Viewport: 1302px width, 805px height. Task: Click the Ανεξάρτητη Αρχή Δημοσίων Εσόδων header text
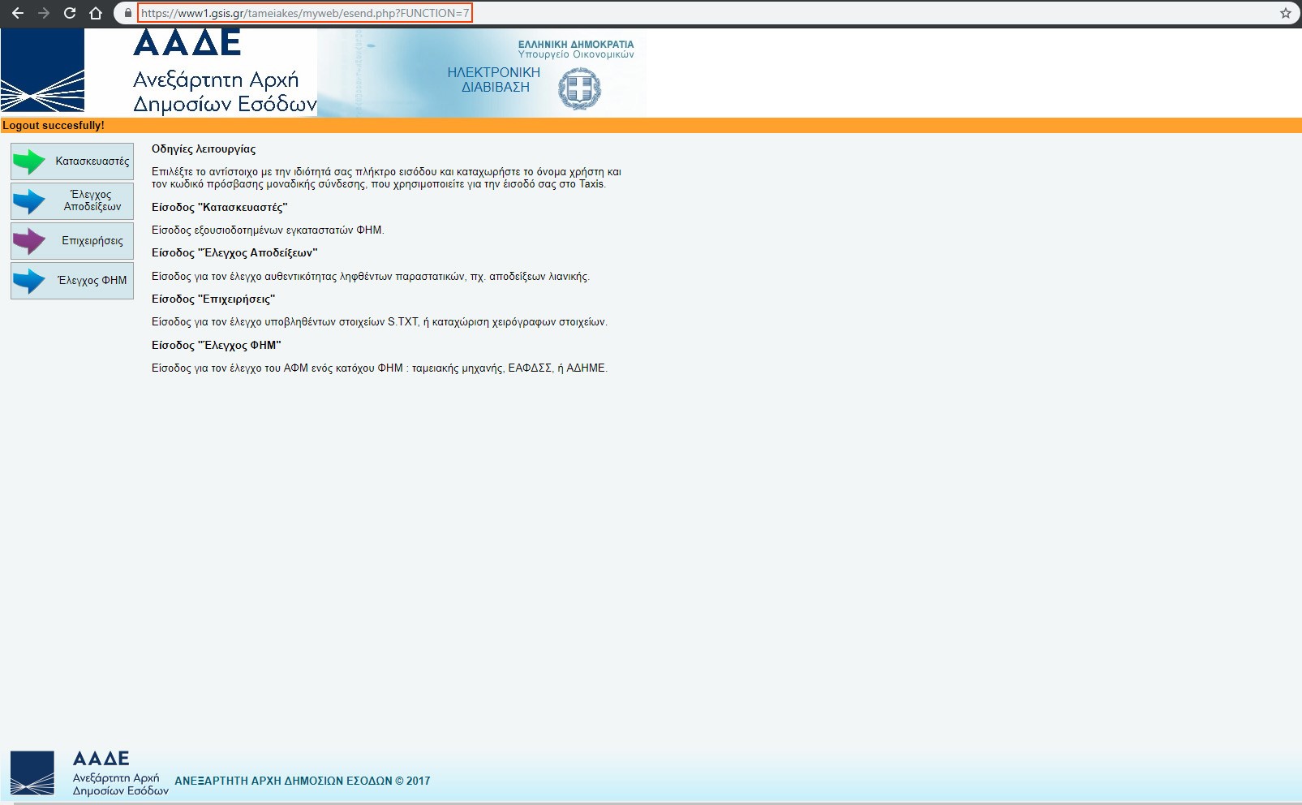(224, 92)
